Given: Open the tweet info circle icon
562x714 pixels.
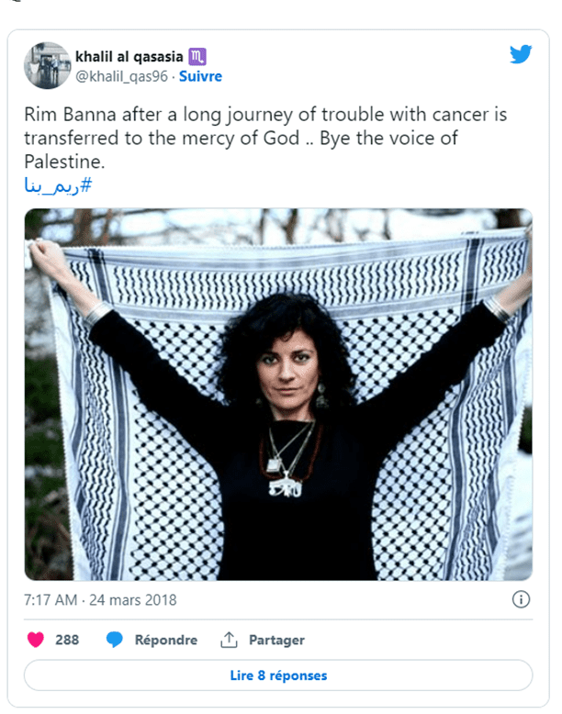Looking at the screenshot, I should [521, 599].
